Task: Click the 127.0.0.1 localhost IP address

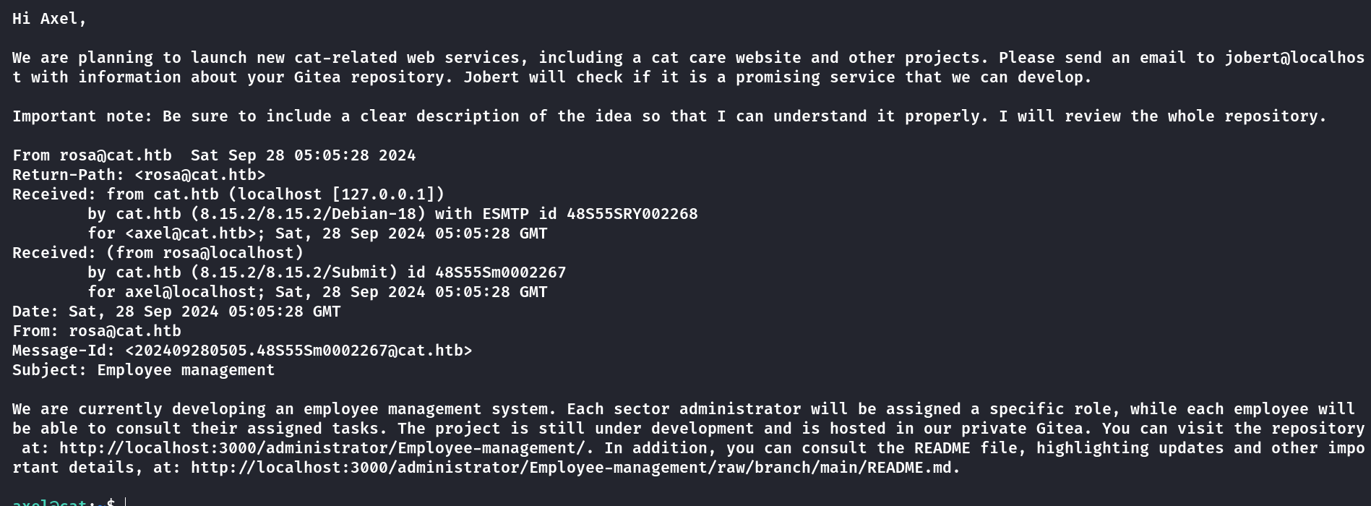Action: (x=383, y=194)
